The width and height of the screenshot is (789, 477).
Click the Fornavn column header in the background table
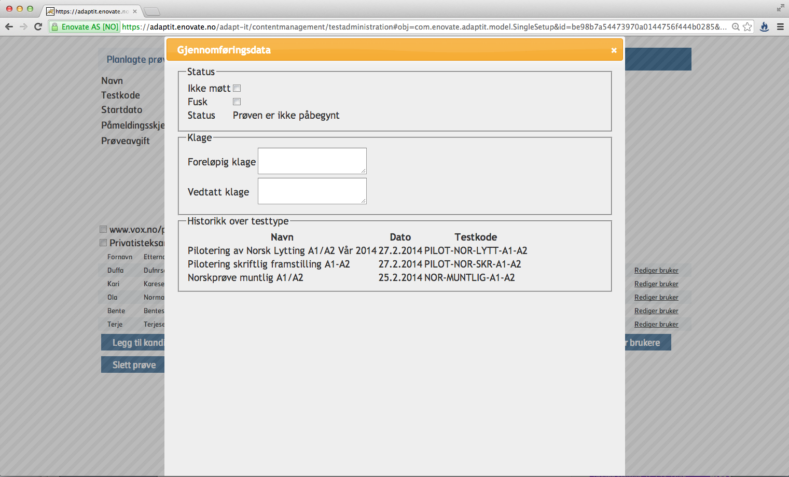click(120, 257)
